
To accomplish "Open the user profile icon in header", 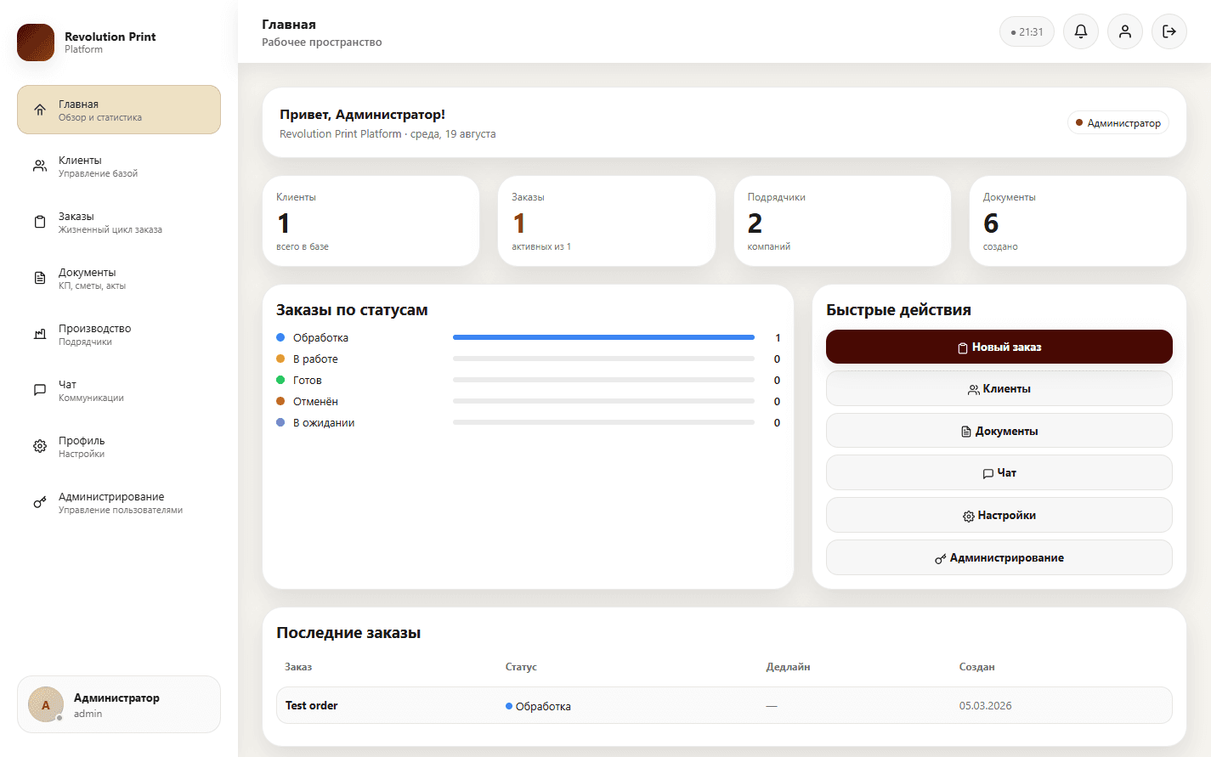I will (x=1125, y=31).
